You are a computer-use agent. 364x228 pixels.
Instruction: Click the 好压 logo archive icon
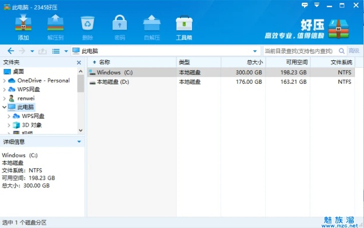pyautogui.click(x=338, y=29)
